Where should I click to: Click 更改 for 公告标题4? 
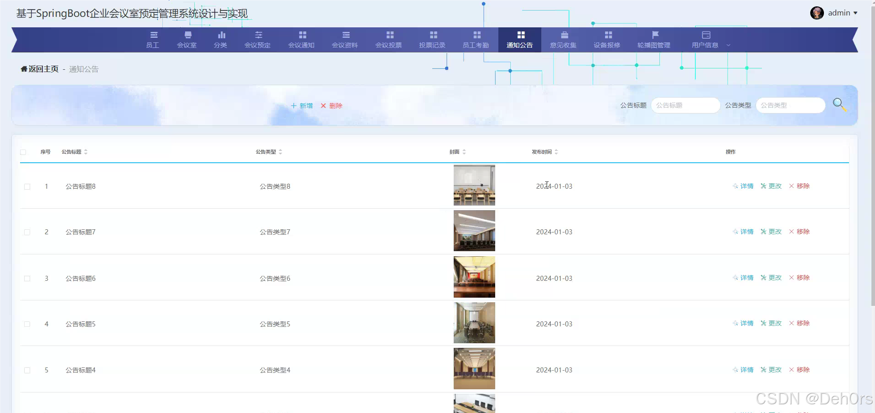pos(771,370)
